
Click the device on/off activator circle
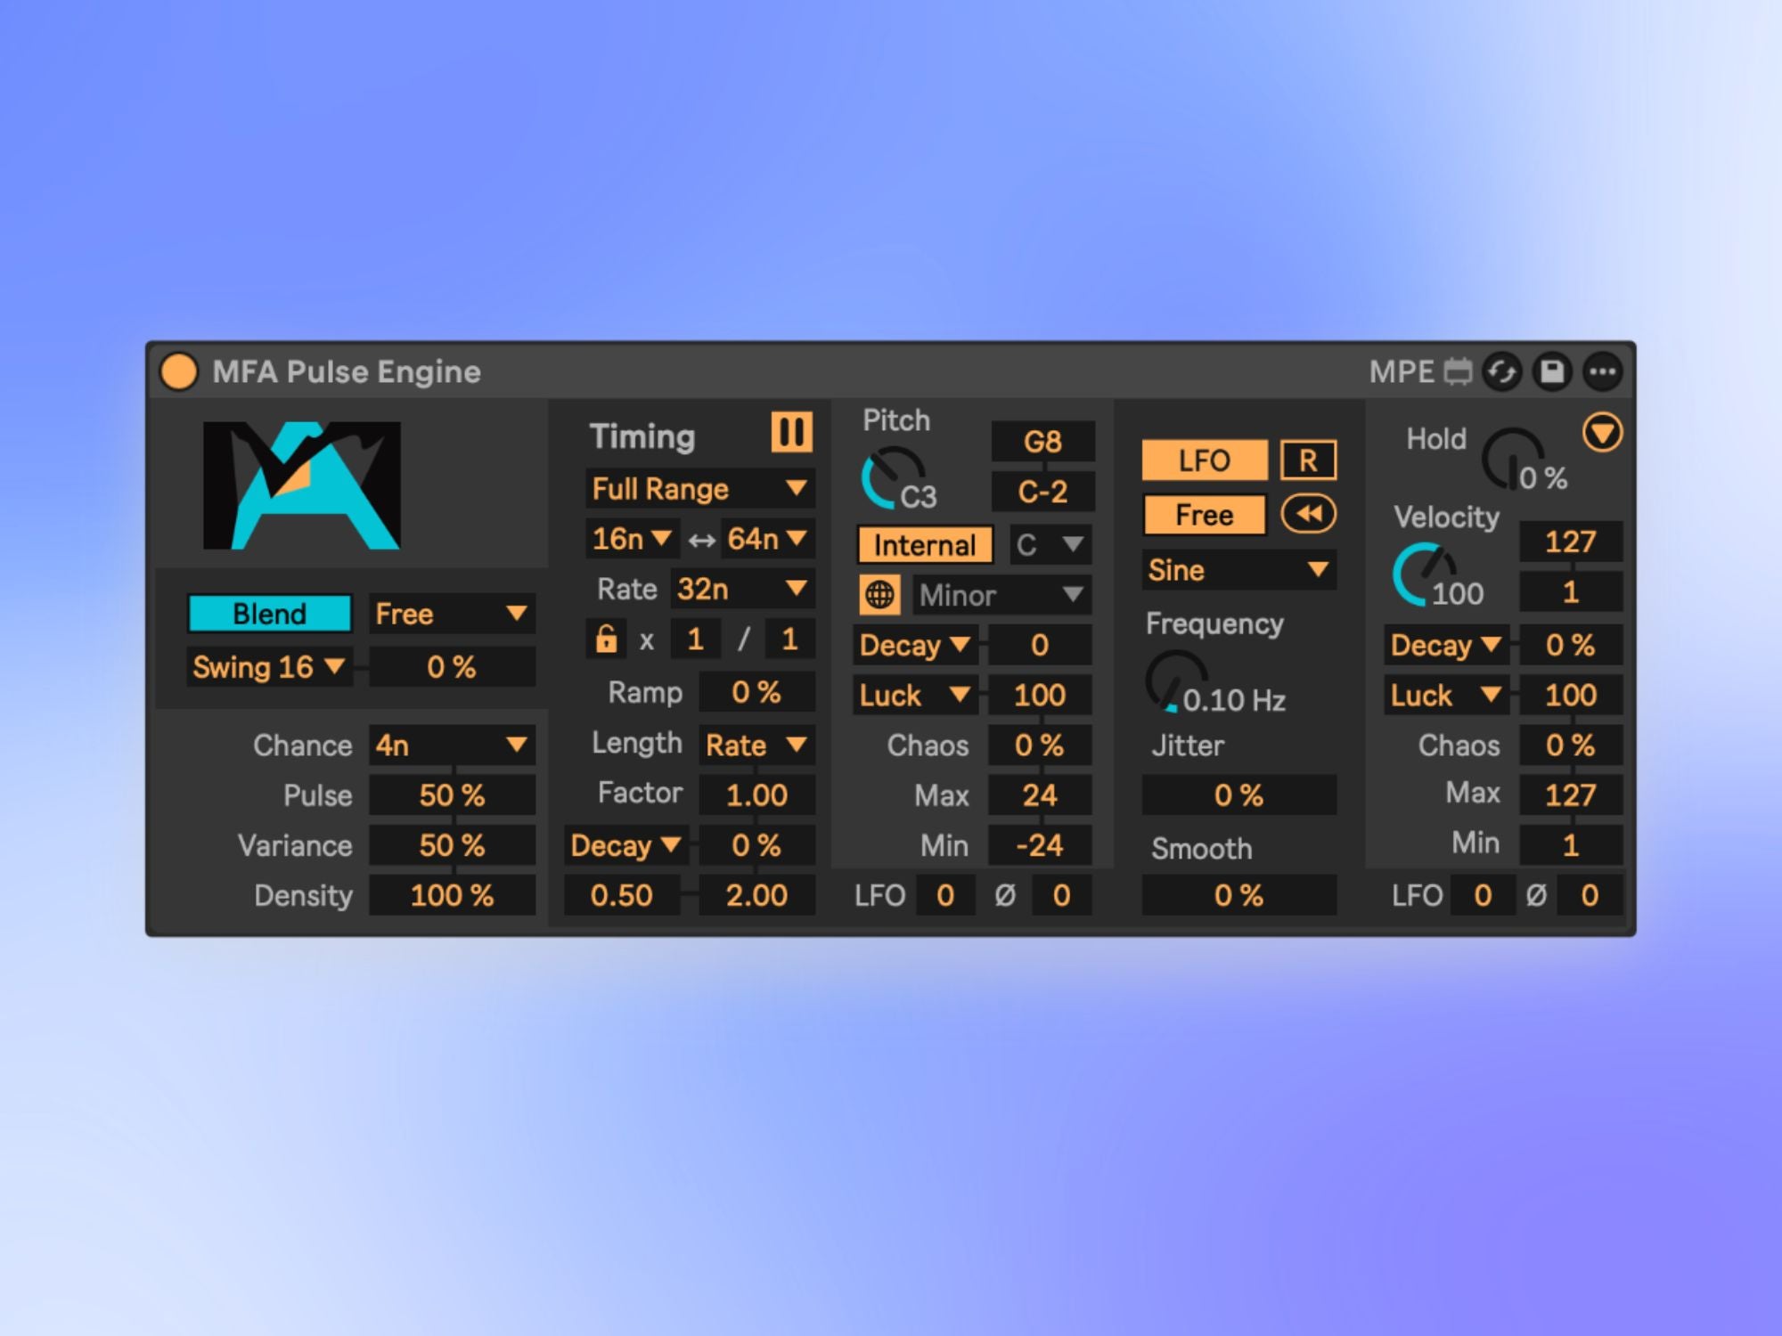[179, 371]
